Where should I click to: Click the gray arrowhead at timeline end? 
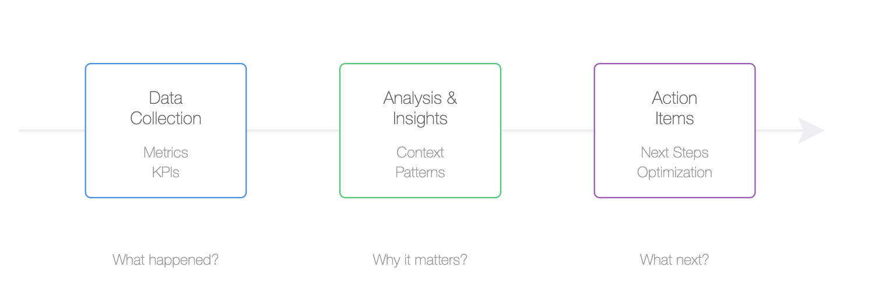pos(811,131)
